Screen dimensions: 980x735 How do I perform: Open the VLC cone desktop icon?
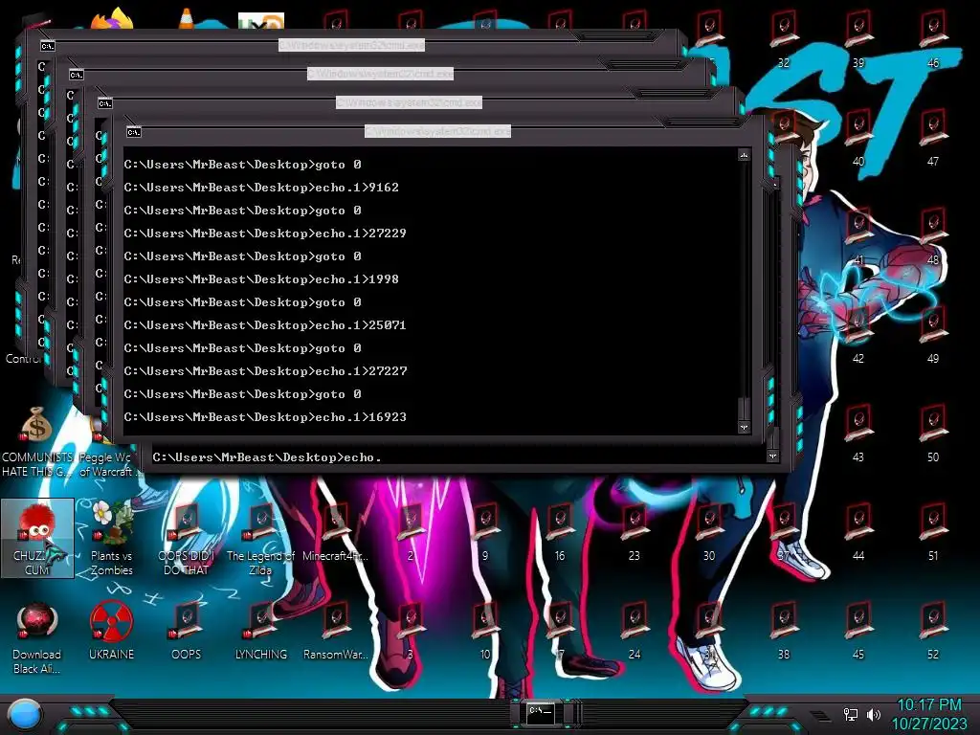(x=186, y=18)
